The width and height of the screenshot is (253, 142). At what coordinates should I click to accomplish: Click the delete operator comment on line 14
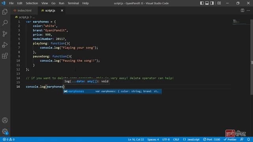pyautogui.click(x=100, y=78)
